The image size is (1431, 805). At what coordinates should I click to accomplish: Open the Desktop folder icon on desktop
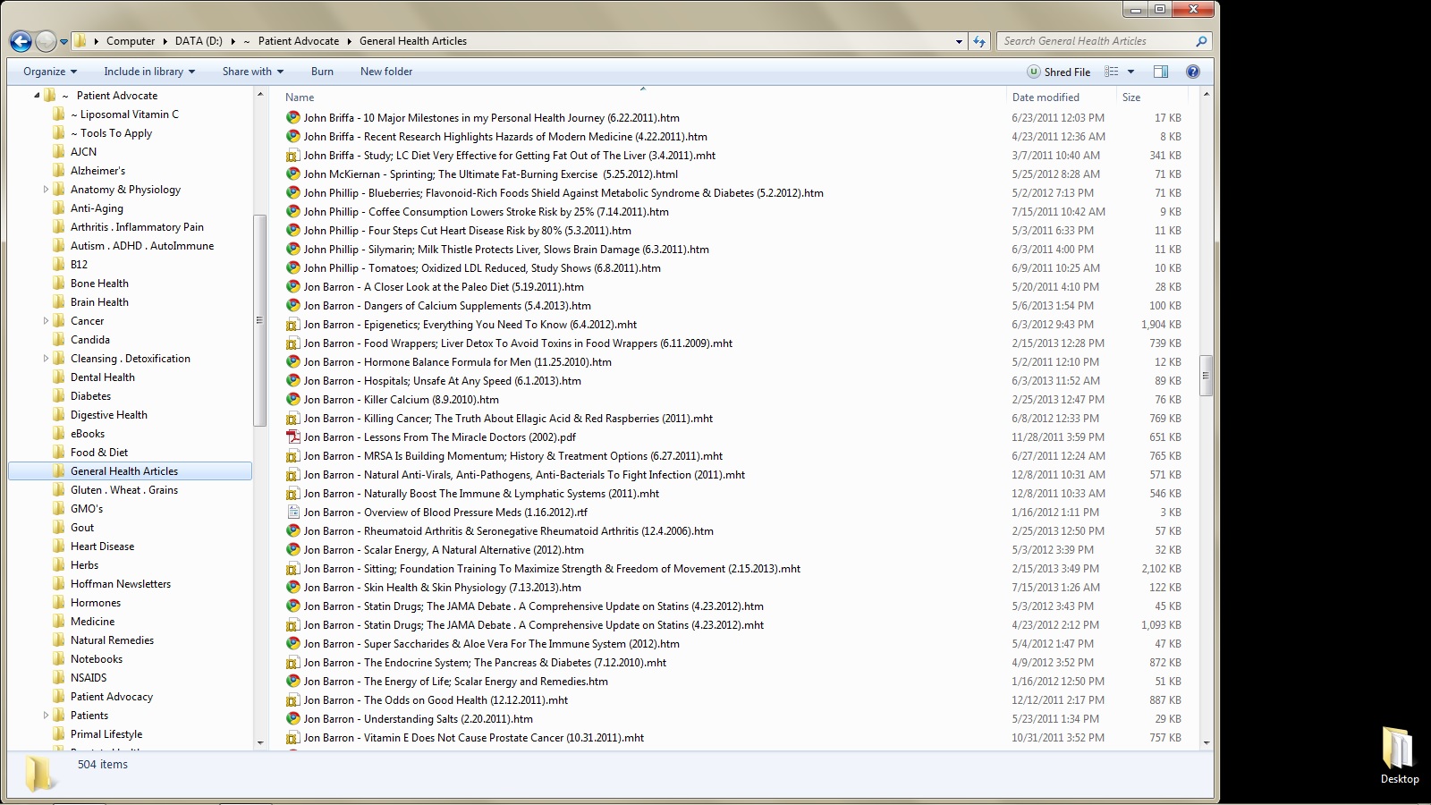[x=1398, y=750]
